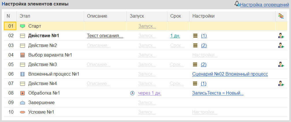291x122 pixels.
Task: Click the list icon in Действие №2 settings
Action: pyautogui.click(x=195, y=45)
